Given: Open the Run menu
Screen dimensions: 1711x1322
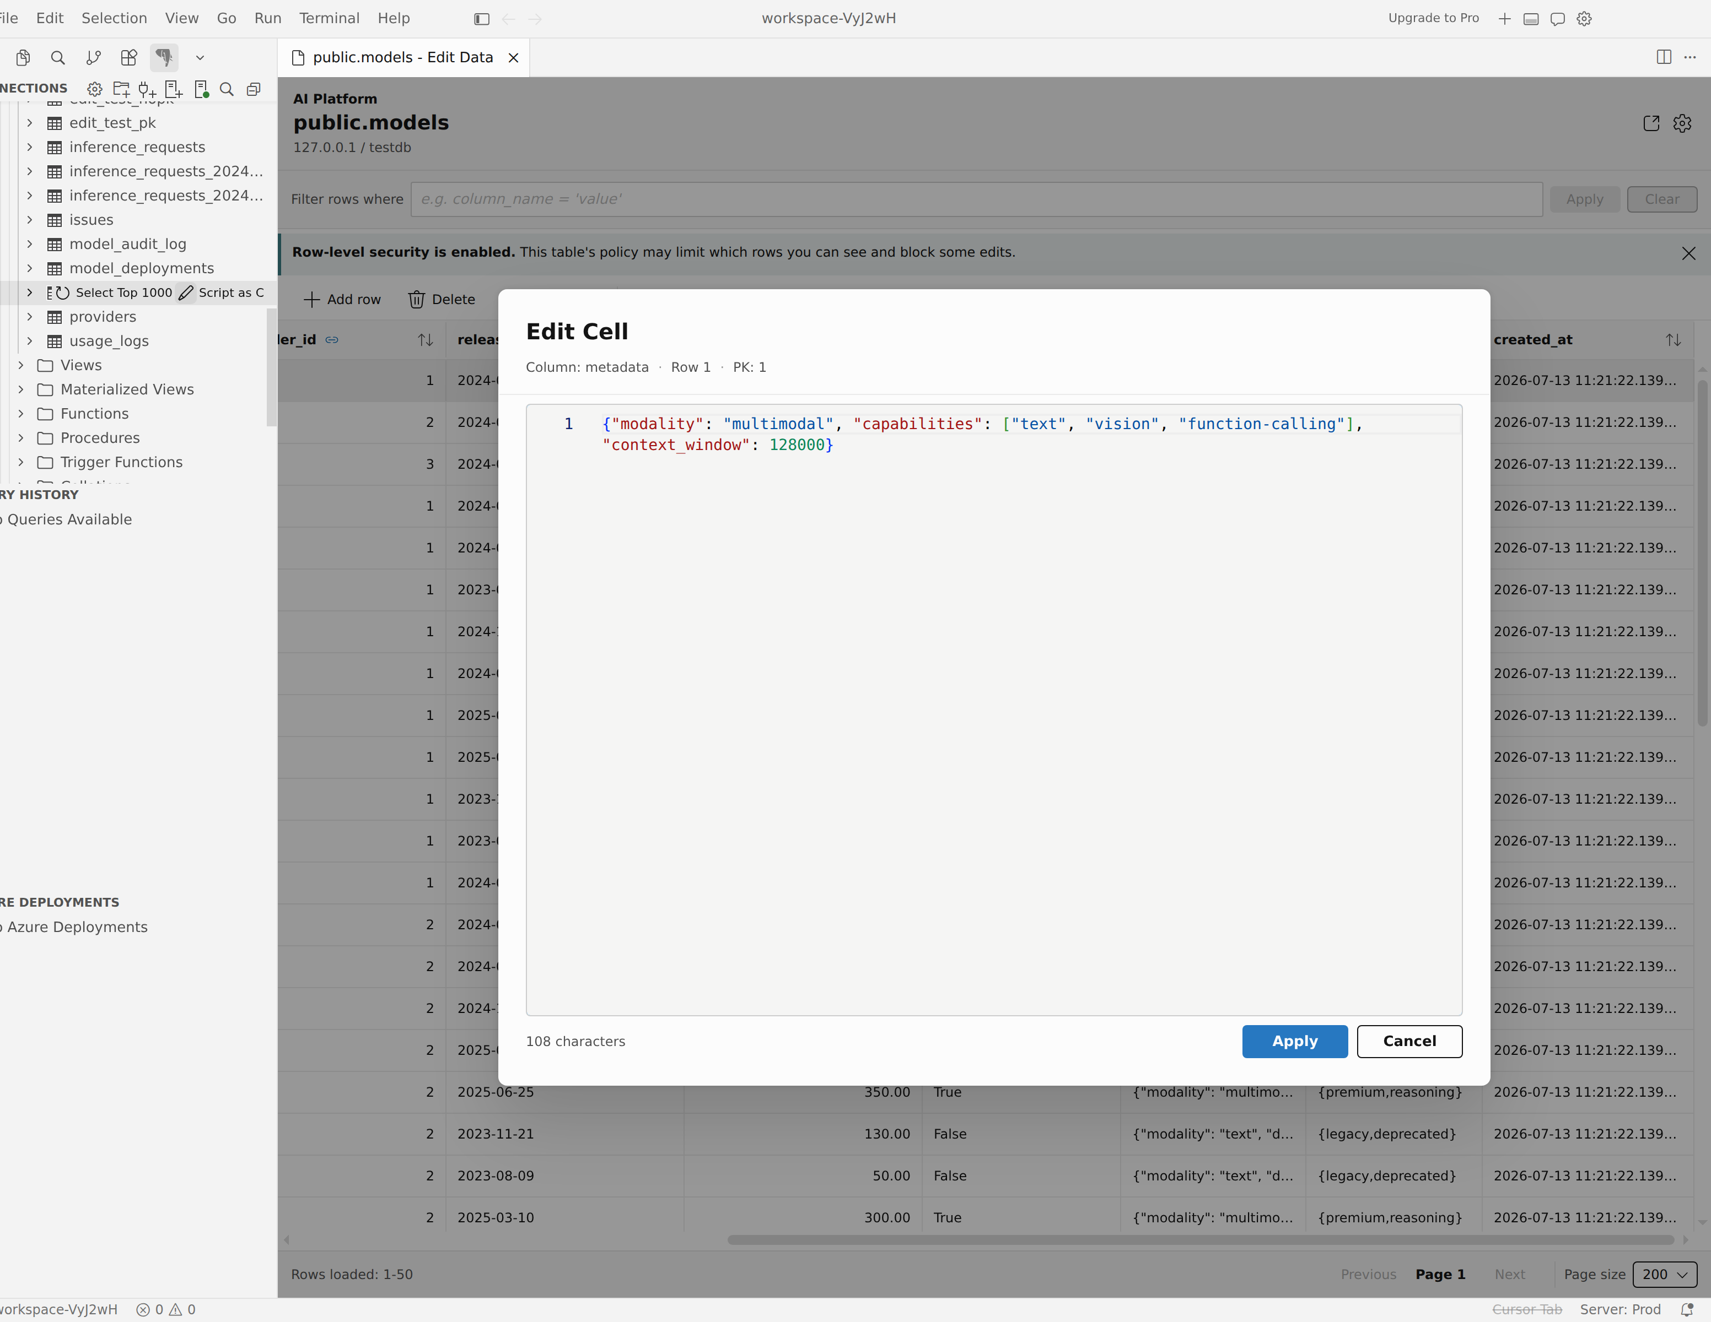Looking at the screenshot, I should pyautogui.click(x=268, y=18).
